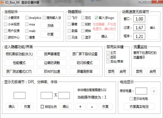
Task: Tick the 无线 checkbox
Action: 69,37
